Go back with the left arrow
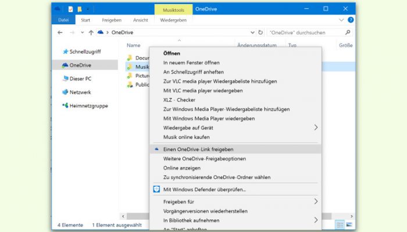The width and height of the screenshot is (407, 232). (x=60, y=32)
